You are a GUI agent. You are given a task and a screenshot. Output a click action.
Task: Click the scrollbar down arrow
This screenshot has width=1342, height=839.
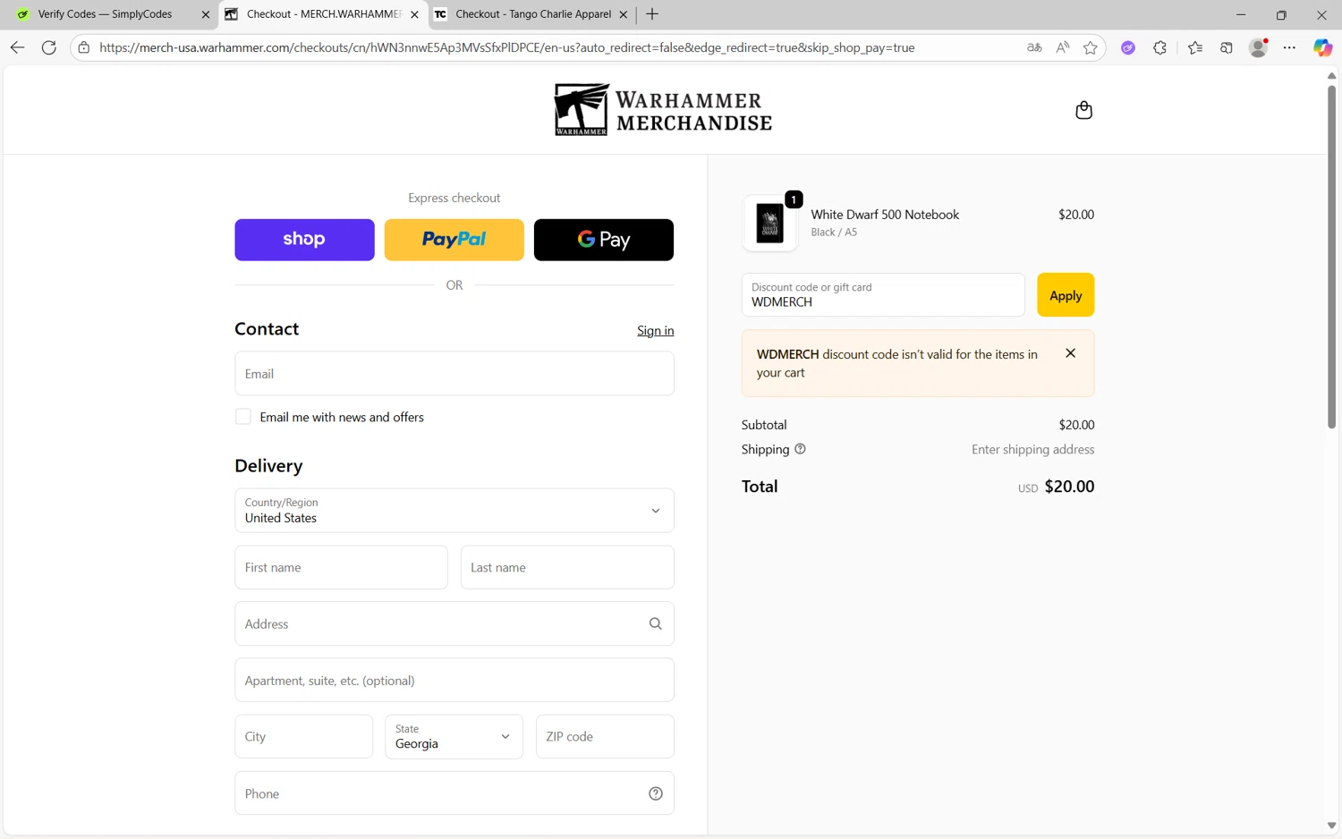[1331, 826]
